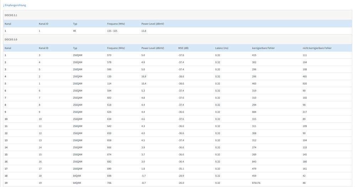This screenshot has width=355, height=187.
Task: Select frequency value 602
Action: point(109,98)
